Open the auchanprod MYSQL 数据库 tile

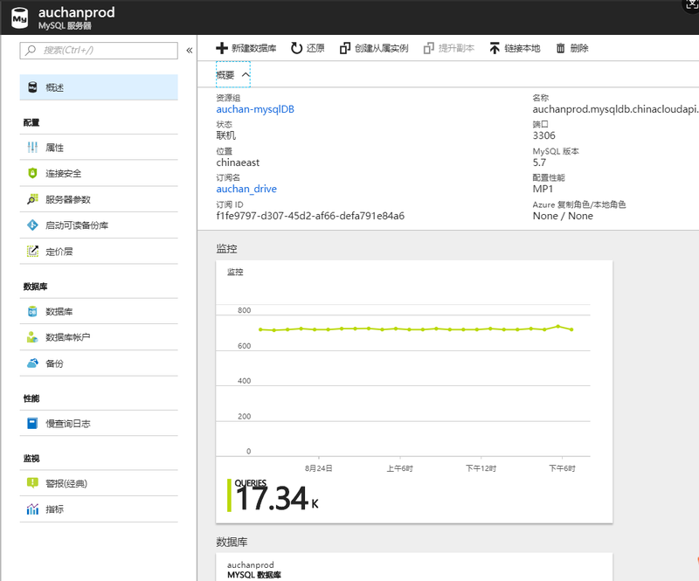pos(414,567)
